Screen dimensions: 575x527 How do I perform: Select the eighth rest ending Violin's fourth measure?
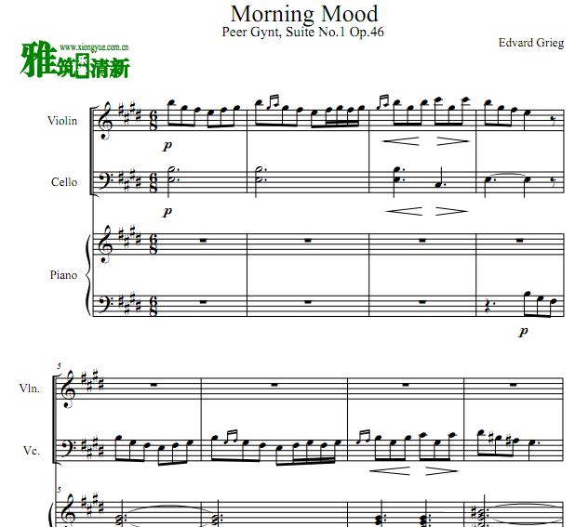554,120
